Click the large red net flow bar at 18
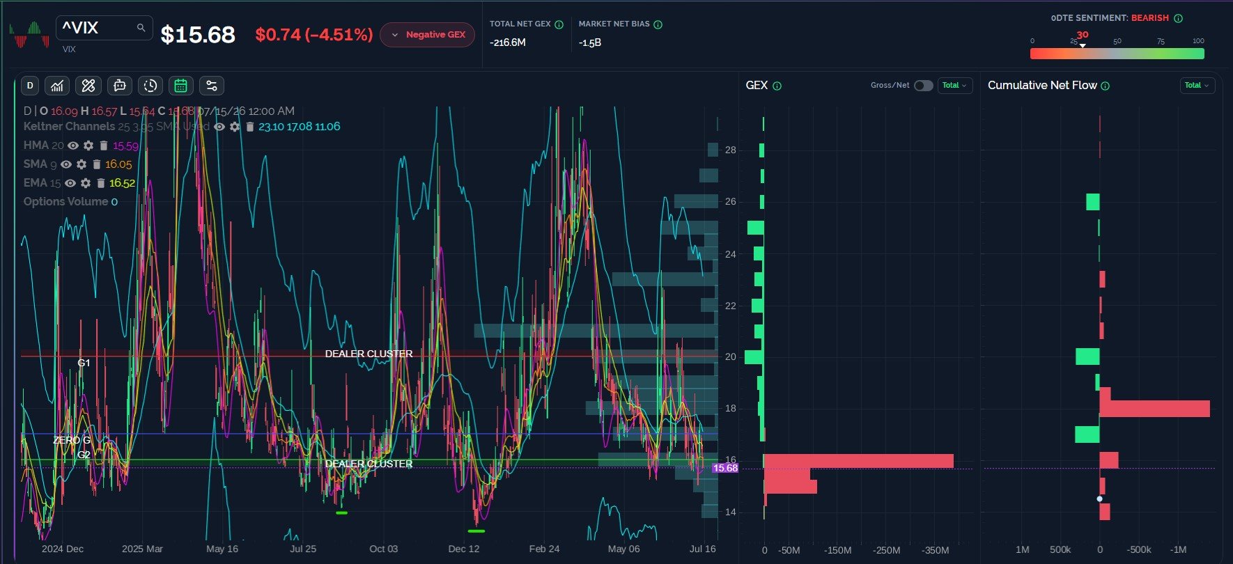Image resolution: width=1233 pixels, height=564 pixels. click(x=1155, y=409)
